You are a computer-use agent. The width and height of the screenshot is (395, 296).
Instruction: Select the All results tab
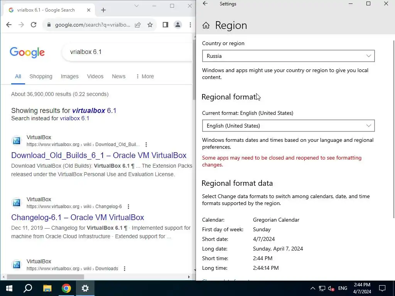pyautogui.click(x=18, y=77)
